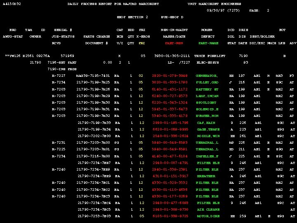The height and width of the screenshot is (223, 297).
Task: Select the report date '09/30/97'
Action: pyautogui.click(x=216, y=10)
